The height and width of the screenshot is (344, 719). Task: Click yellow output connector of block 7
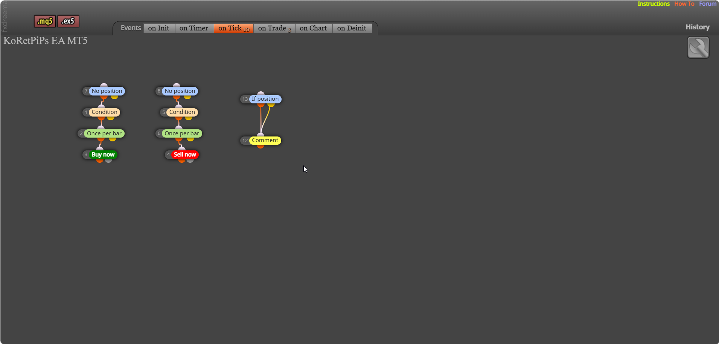[114, 97]
